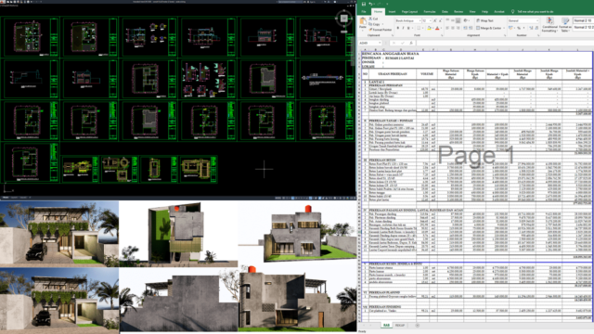Toggle Wrap Text in Alignment group
This screenshot has width=594, height=334.
coord(484,20)
